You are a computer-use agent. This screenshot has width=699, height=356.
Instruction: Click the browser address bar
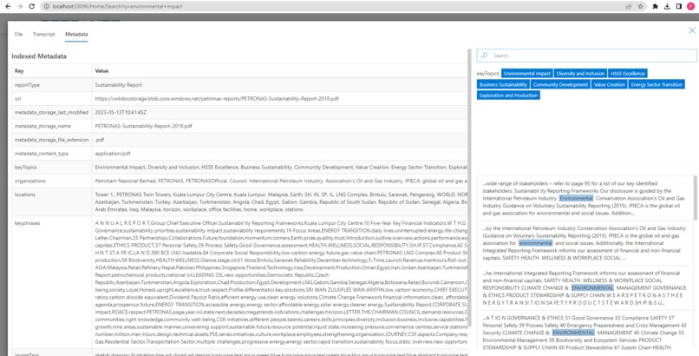[335, 6]
